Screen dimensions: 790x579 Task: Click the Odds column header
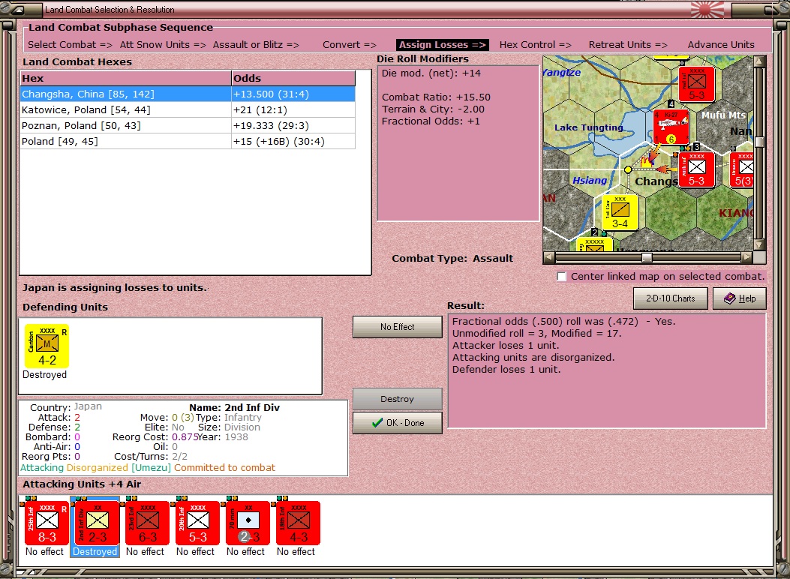point(293,78)
